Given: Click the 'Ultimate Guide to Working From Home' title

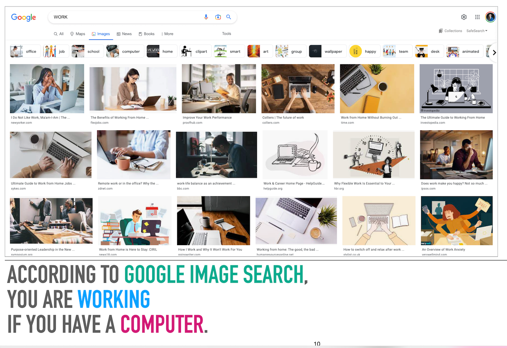Looking at the screenshot, I should click(453, 118).
